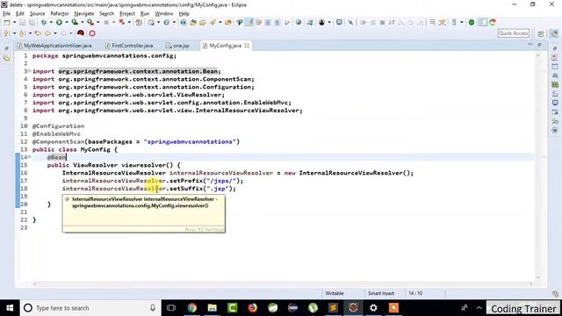Open dropdown beside black circle profile icon

coord(329,22)
